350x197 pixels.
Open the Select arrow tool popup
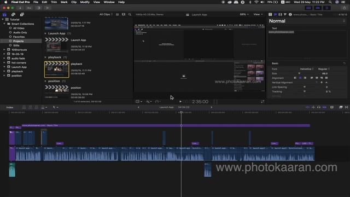55,107
